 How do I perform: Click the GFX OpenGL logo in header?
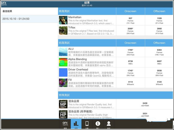4,4
